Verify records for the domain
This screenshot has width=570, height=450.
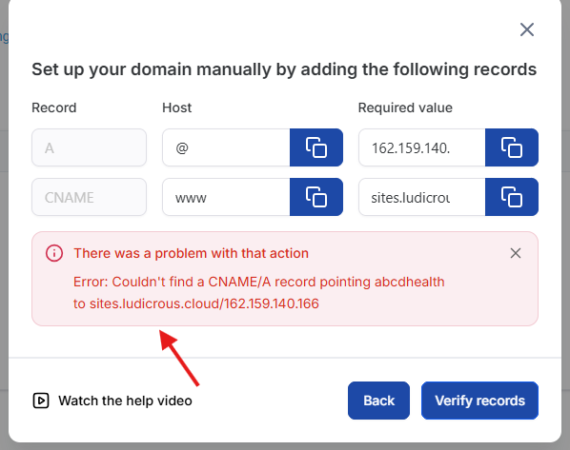(x=479, y=401)
